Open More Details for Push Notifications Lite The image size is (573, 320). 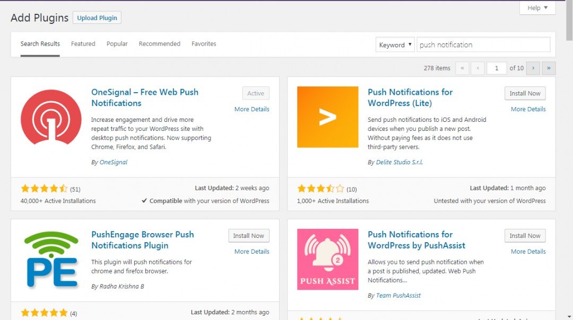pos(528,109)
